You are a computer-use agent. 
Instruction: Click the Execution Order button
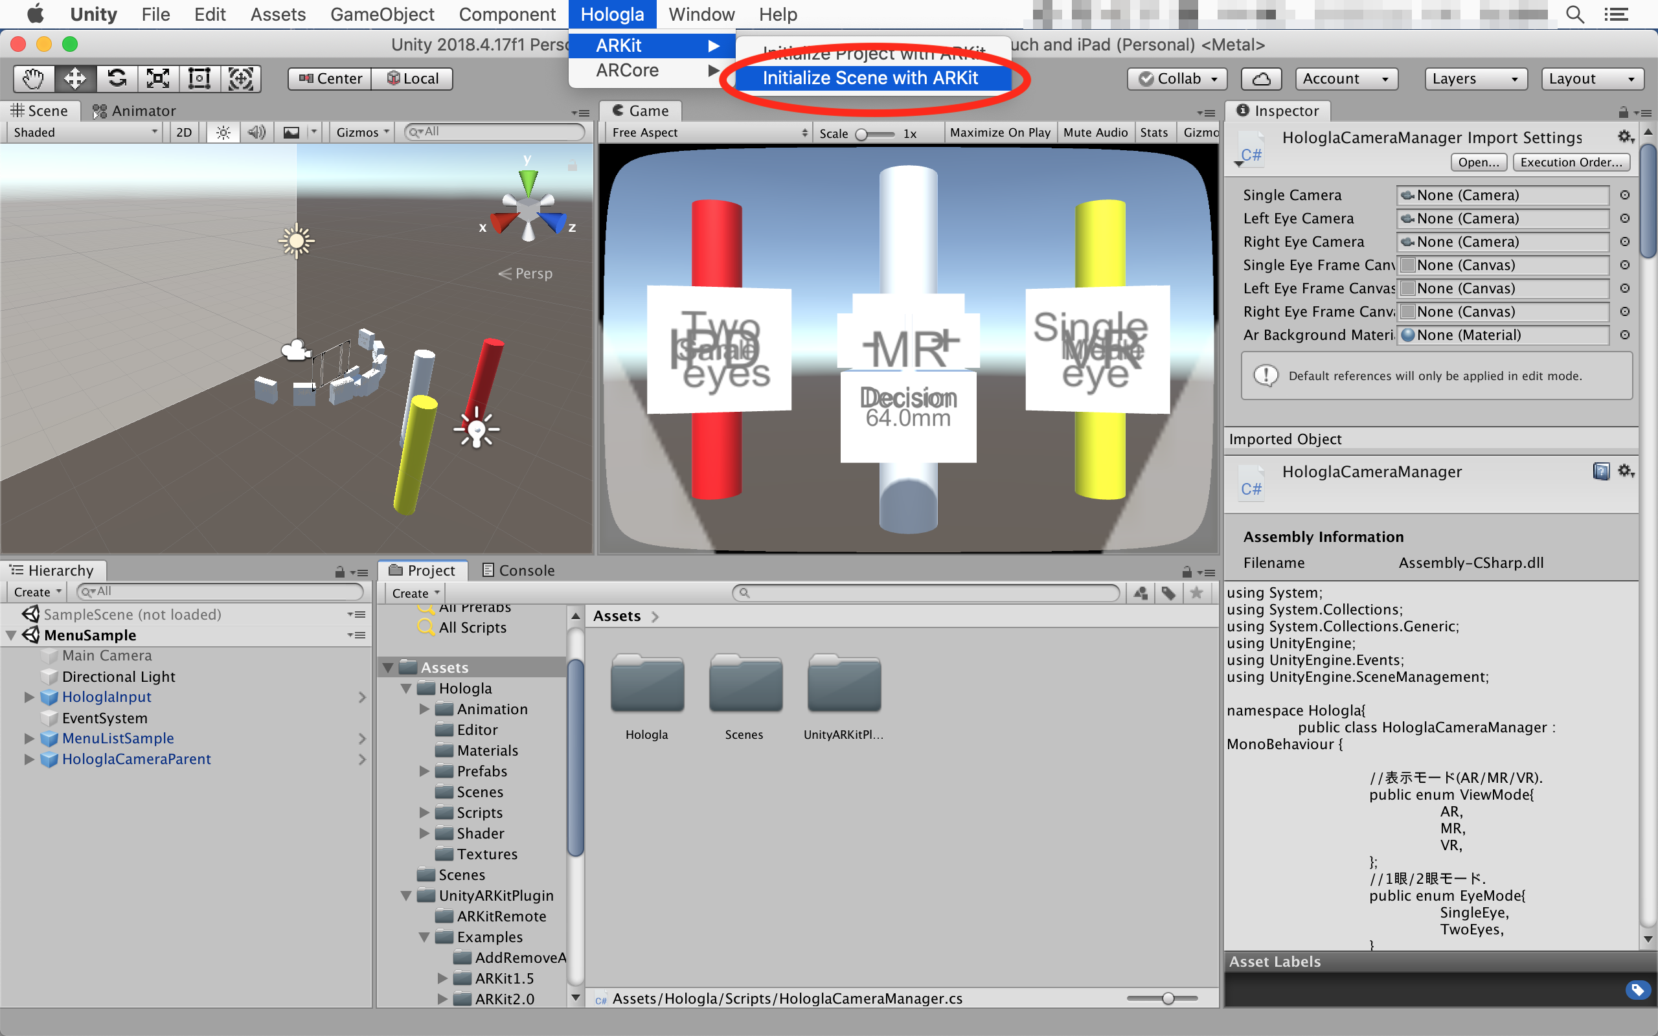(1571, 163)
